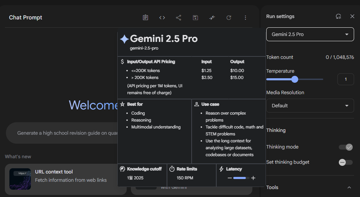Click the URL context tool thumbnail
The width and height of the screenshot is (360, 197).
20,179
